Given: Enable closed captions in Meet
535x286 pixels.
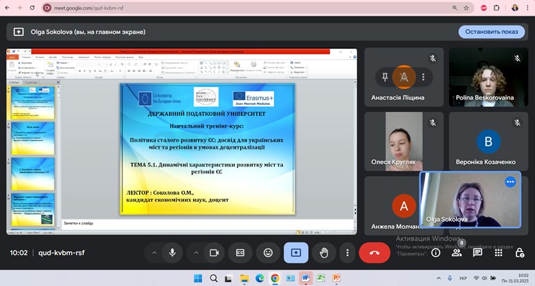Looking at the screenshot, I should (240, 253).
